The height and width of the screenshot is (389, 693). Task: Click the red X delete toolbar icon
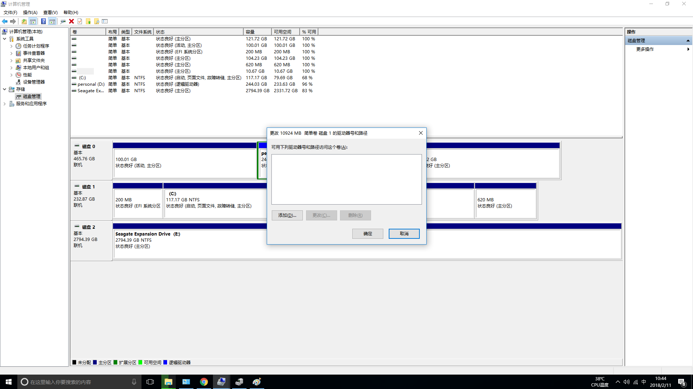71,21
